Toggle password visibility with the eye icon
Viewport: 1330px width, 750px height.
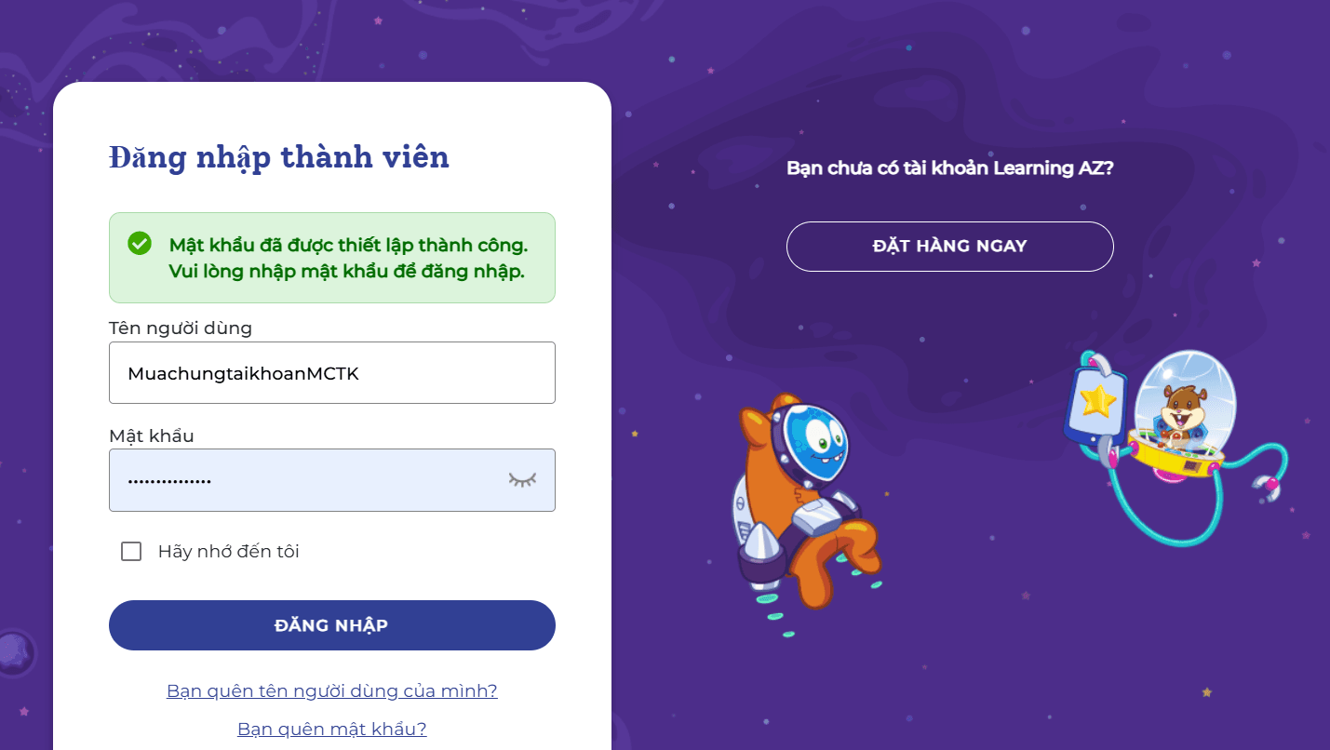pyautogui.click(x=522, y=479)
